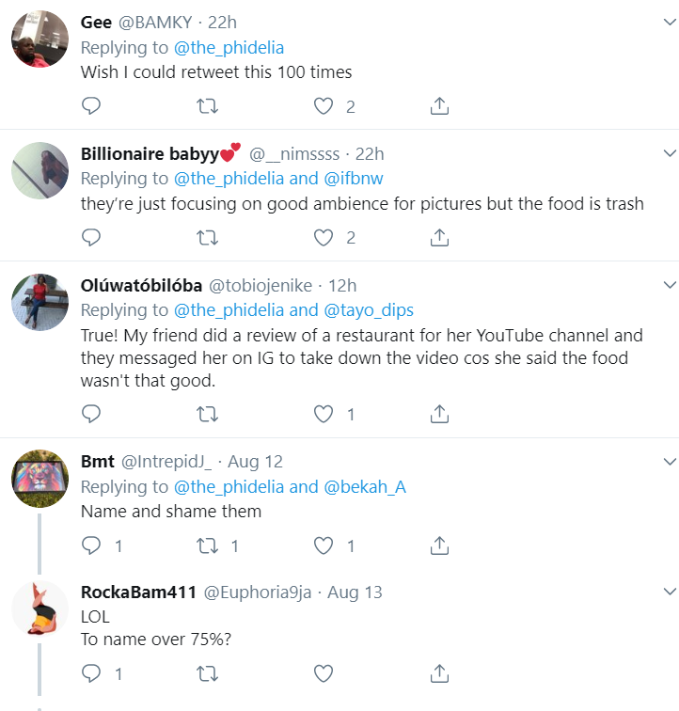Open dropdown menu on Bmt's tweet

tap(670, 462)
